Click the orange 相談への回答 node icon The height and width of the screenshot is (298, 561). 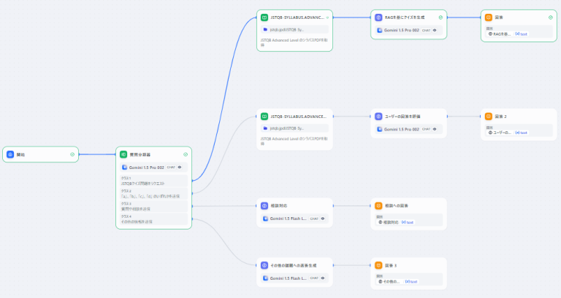[x=378, y=205]
